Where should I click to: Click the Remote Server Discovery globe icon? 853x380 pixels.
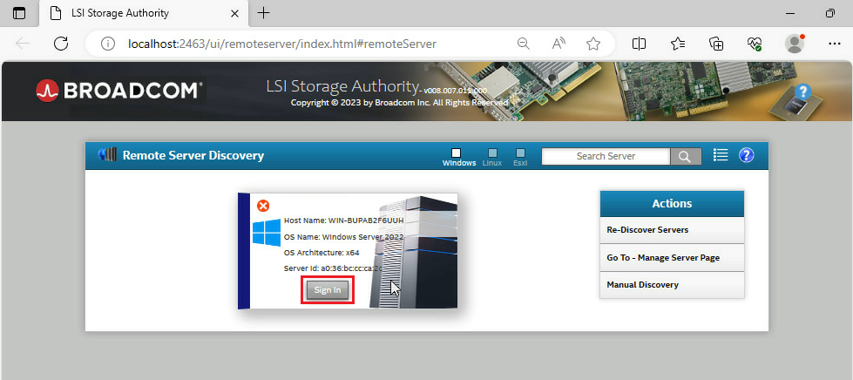[107, 155]
